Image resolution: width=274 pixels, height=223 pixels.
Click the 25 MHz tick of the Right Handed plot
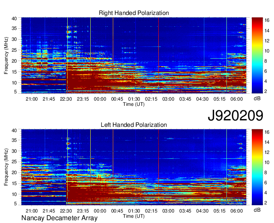(x=14, y=50)
